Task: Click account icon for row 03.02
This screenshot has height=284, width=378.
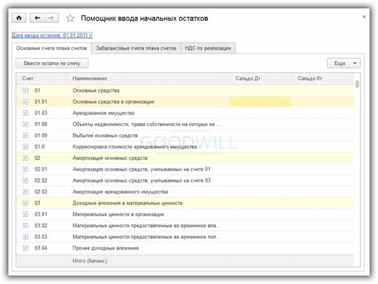Action: click(x=25, y=225)
